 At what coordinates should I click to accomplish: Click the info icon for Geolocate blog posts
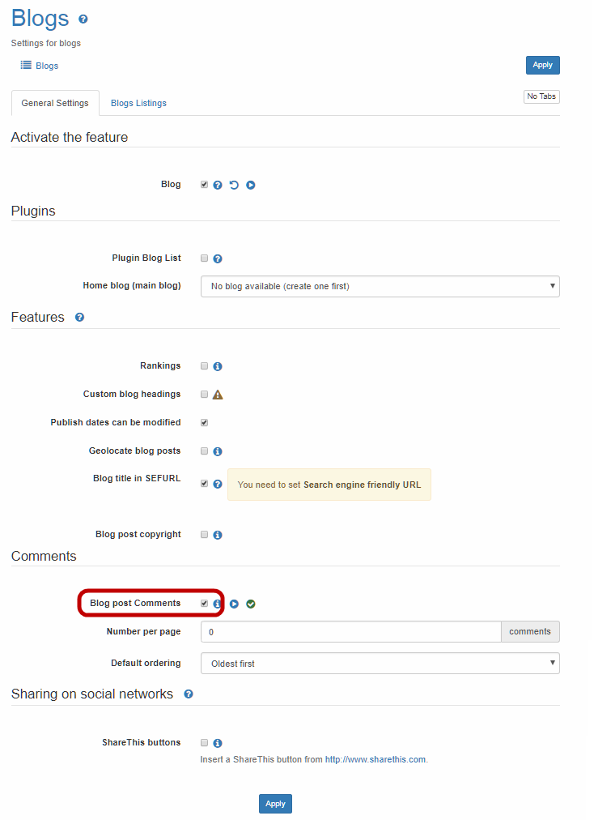pyautogui.click(x=218, y=451)
